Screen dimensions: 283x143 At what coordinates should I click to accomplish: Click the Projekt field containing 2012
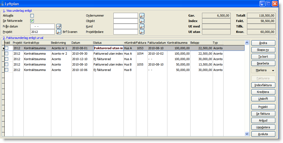point(43,32)
